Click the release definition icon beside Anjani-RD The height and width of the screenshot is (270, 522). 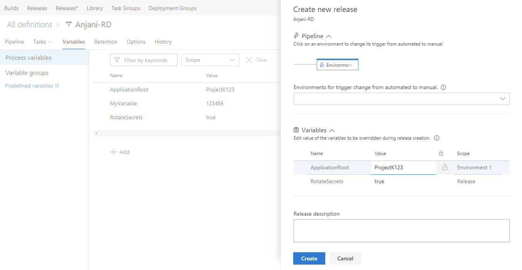click(x=68, y=24)
